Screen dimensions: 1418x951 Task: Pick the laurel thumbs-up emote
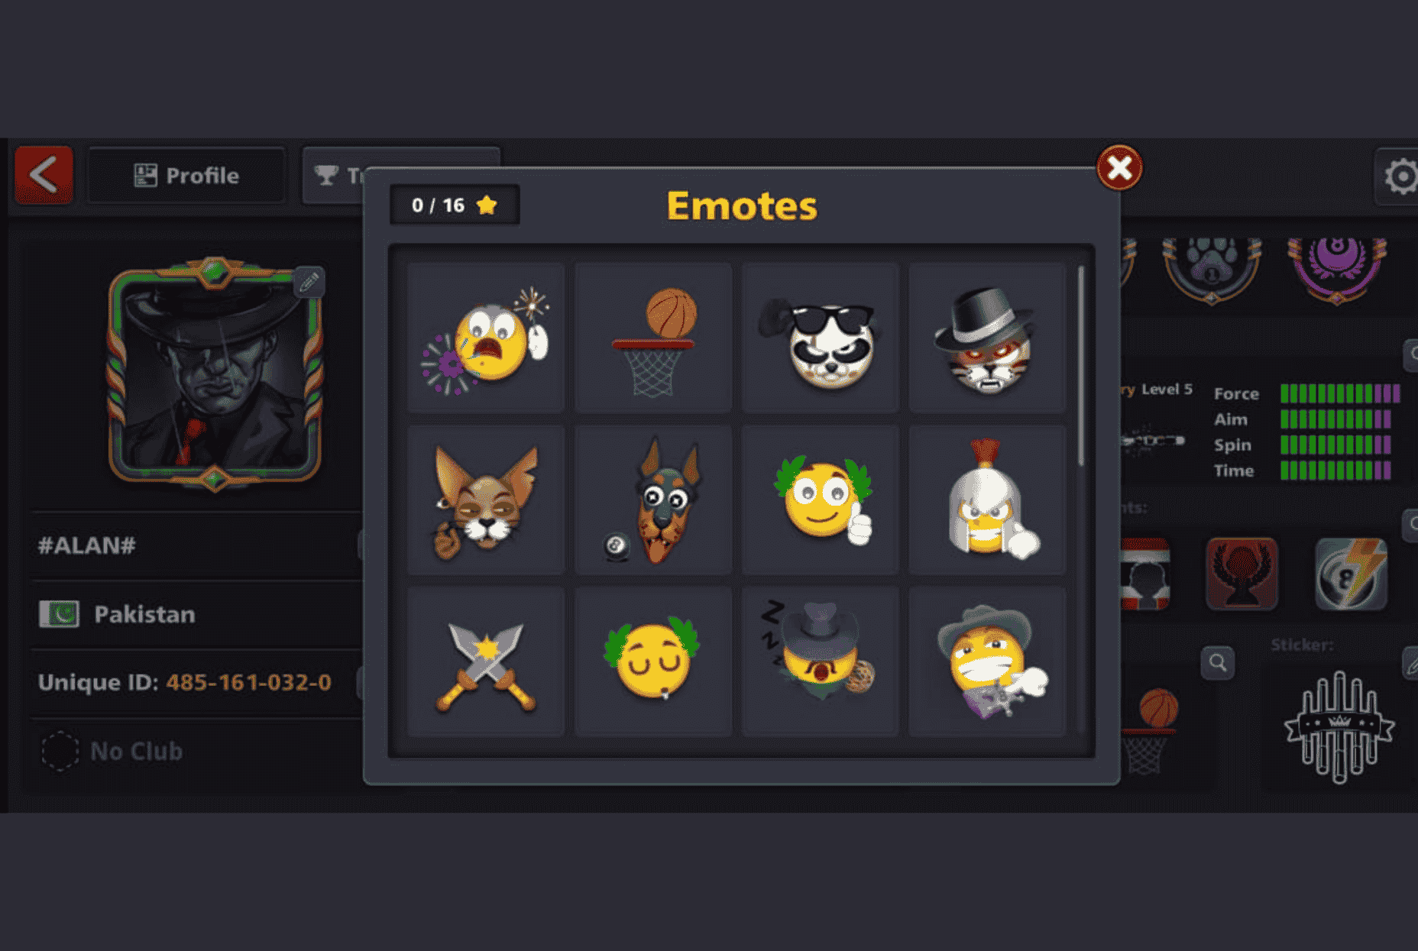821,500
